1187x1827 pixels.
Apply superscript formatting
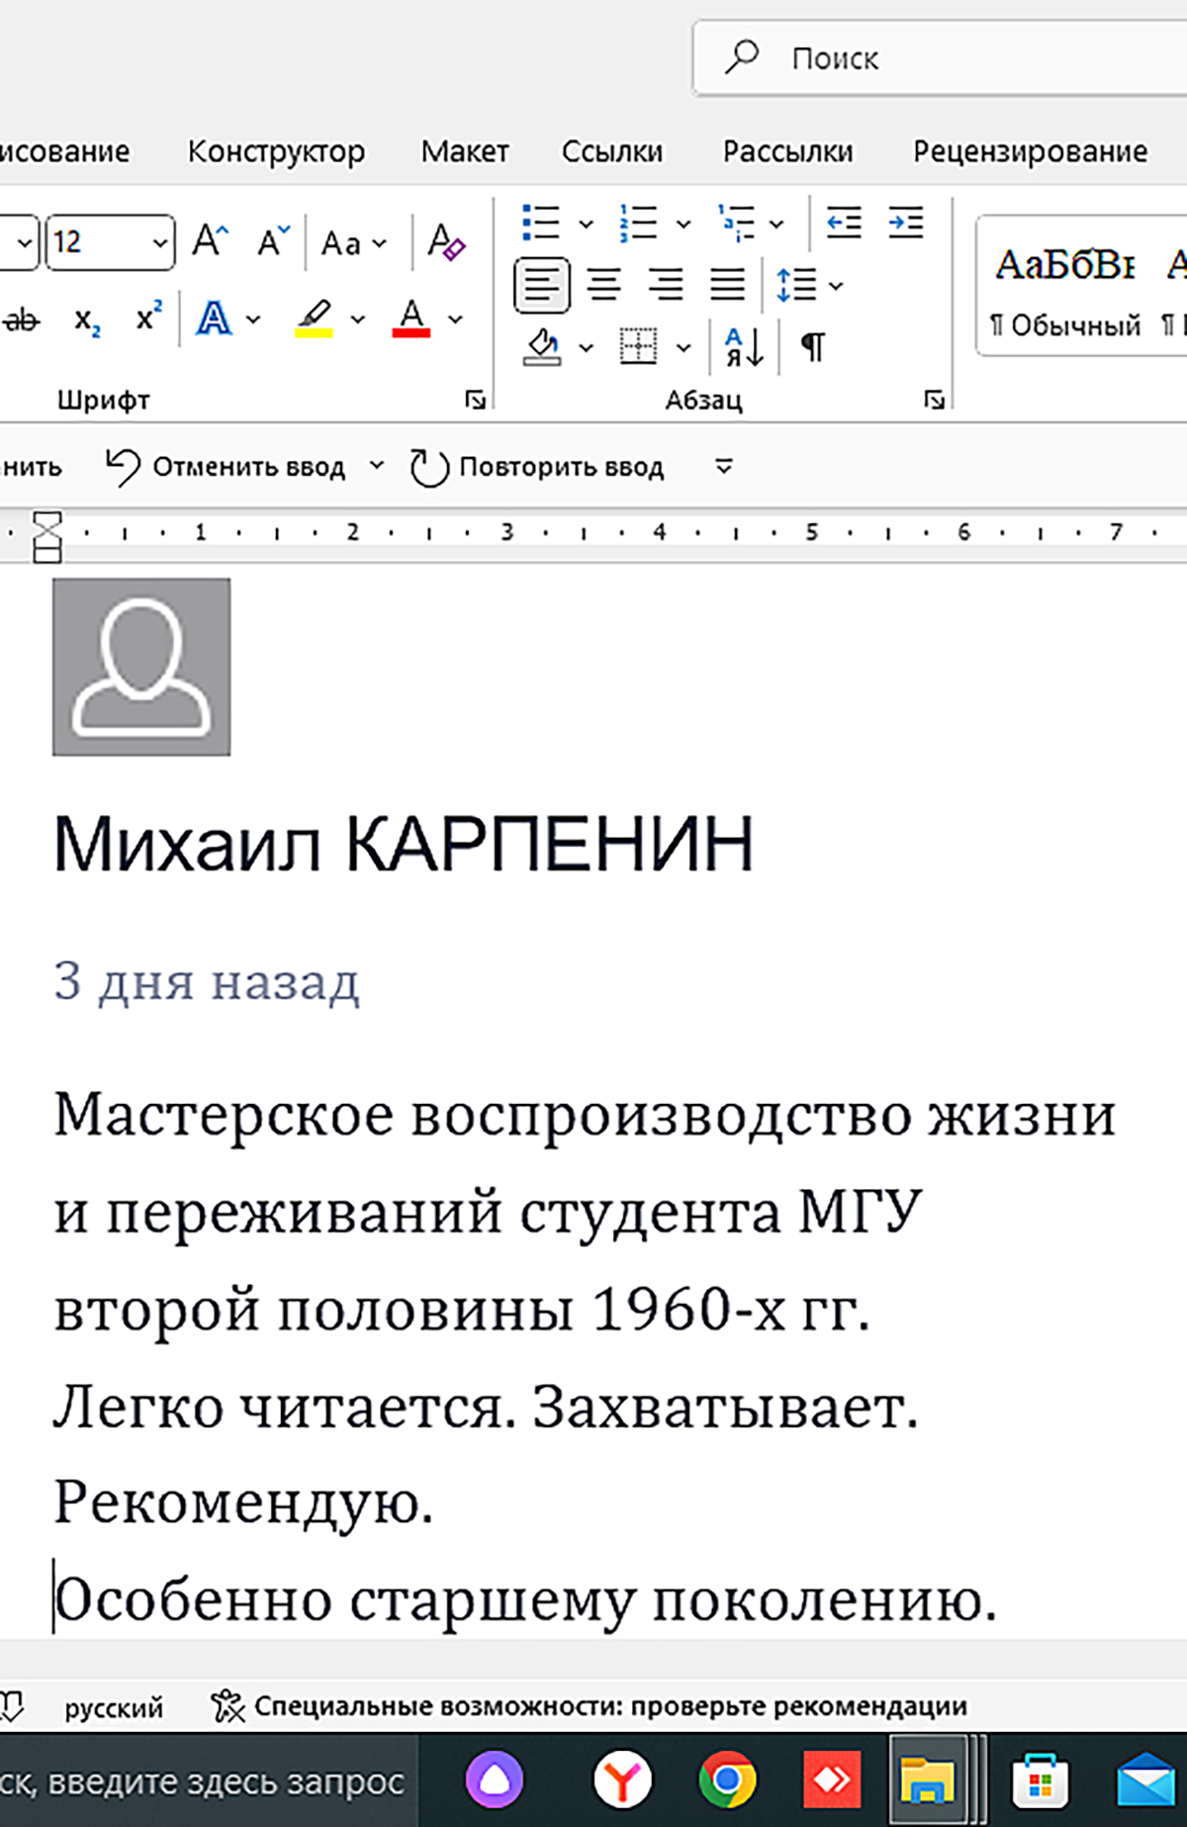click(148, 317)
